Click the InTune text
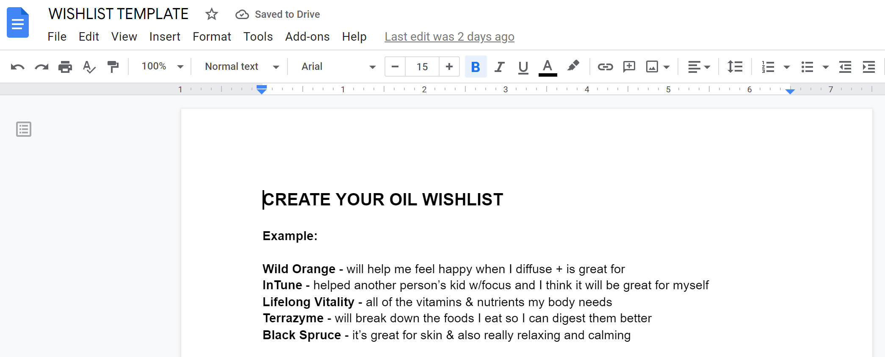This screenshot has width=885, height=357. click(x=282, y=285)
